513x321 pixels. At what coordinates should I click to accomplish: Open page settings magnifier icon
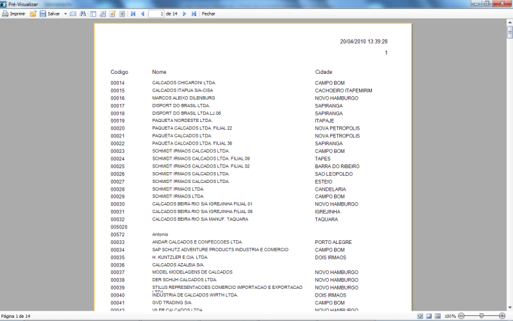[x=103, y=13]
